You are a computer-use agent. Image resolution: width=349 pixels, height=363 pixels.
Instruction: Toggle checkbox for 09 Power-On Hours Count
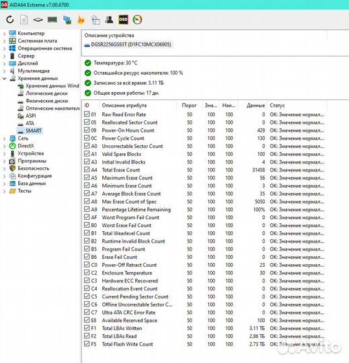coord(87,130)
